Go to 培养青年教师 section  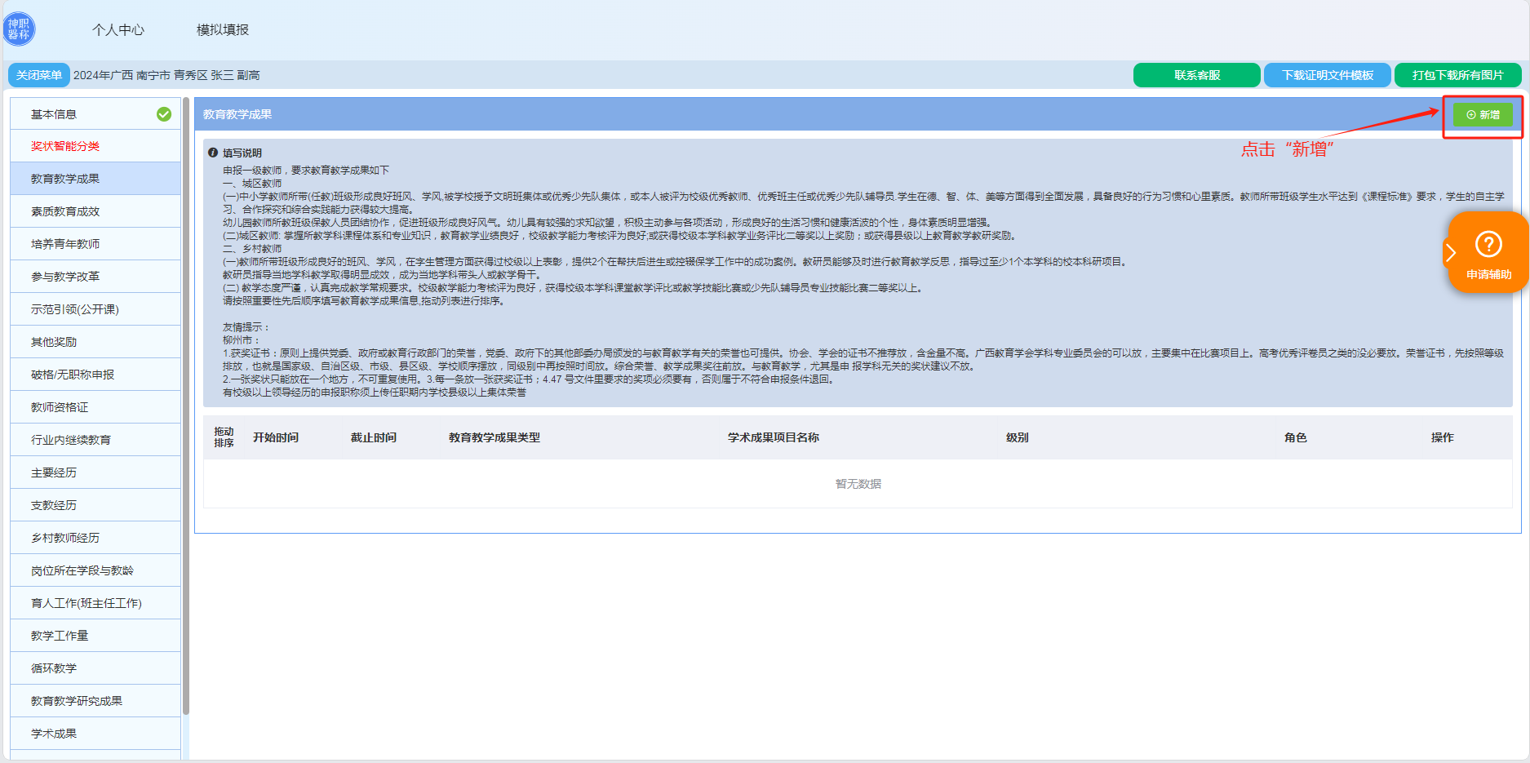point(65,244)
